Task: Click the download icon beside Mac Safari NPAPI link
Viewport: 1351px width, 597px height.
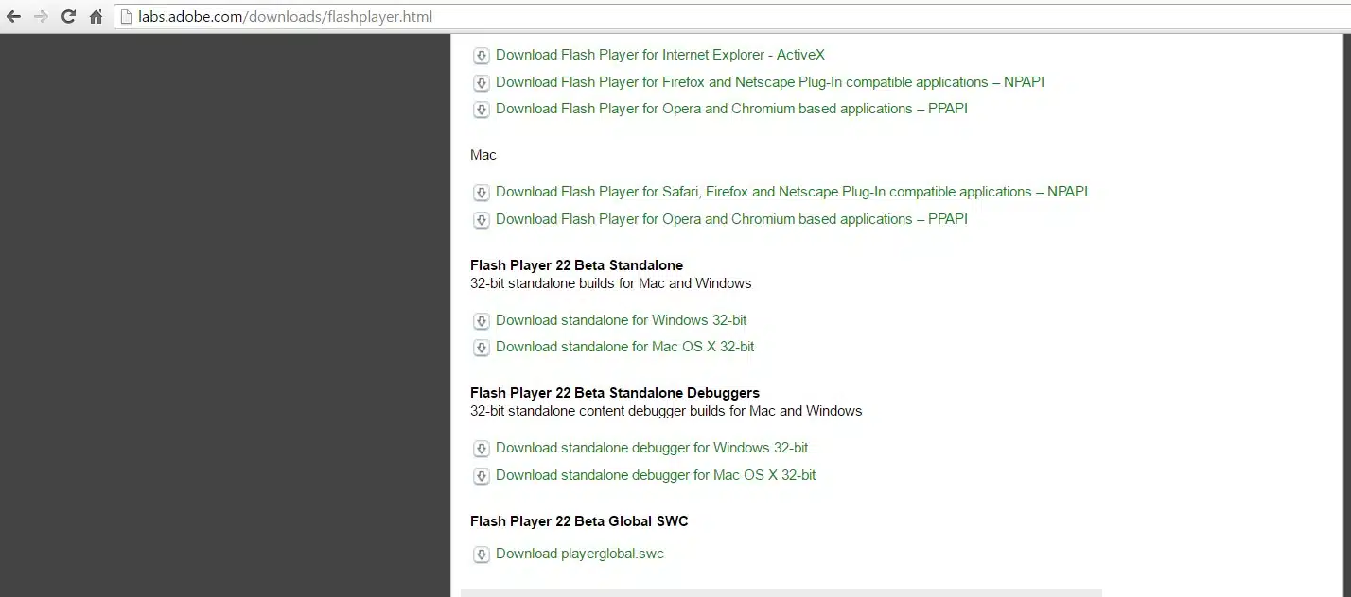Action: (481, 193)
